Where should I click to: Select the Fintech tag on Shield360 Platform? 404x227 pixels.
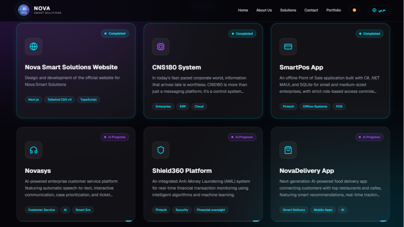pos(161,210)
